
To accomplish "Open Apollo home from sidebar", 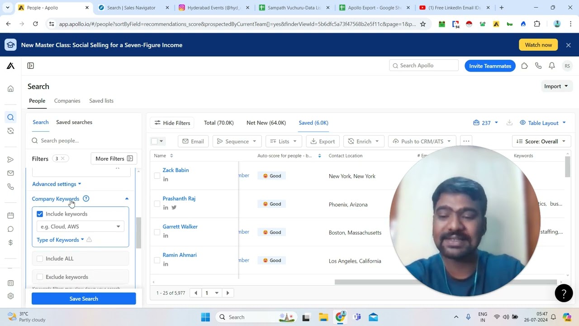I will [x=10, y=89].
